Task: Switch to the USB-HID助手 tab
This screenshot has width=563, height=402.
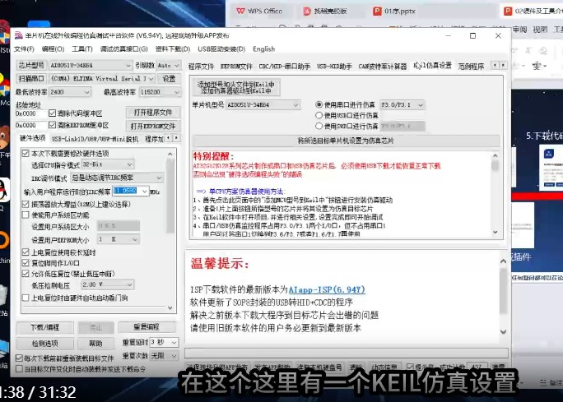Action: tap(334, 67)
